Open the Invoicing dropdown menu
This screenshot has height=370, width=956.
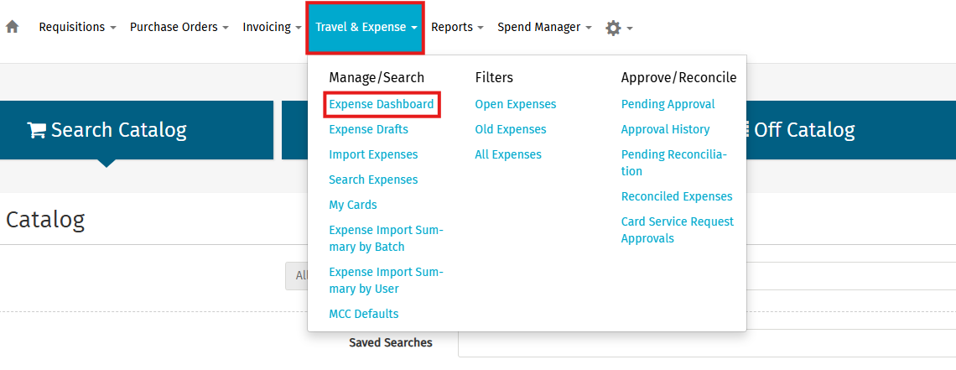272,27
